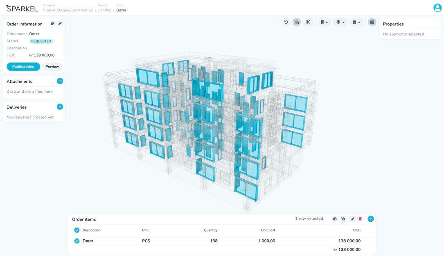Open the clipboard checklist dropdown

tap(356, 22)
